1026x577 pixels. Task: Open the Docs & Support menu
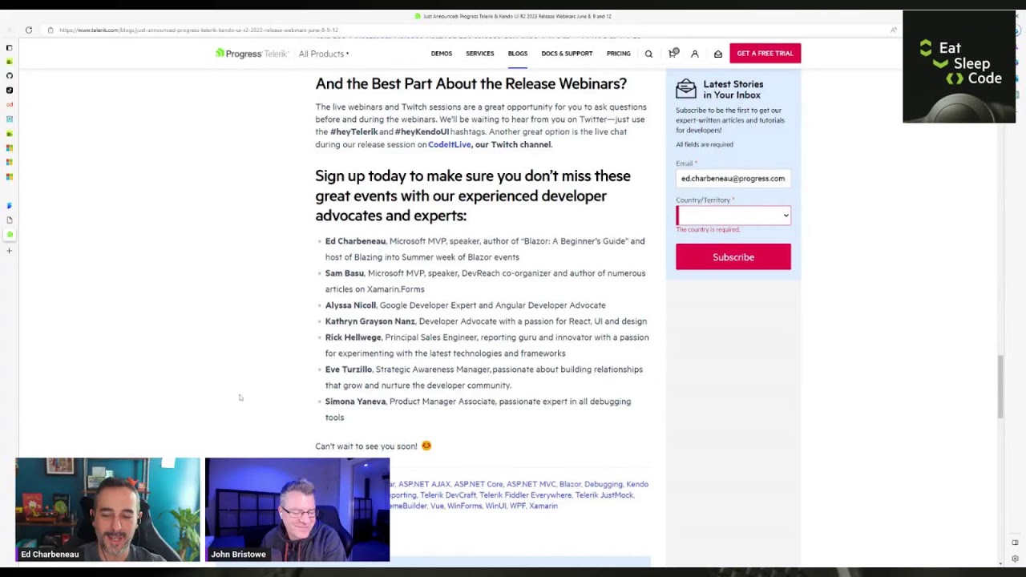pos(567,54)
